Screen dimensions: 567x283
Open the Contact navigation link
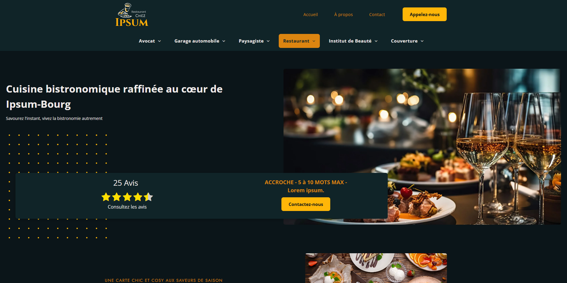(x=377, y=14)
